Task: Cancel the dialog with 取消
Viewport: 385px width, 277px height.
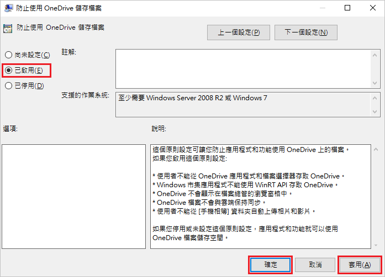Action: [315, 264]
